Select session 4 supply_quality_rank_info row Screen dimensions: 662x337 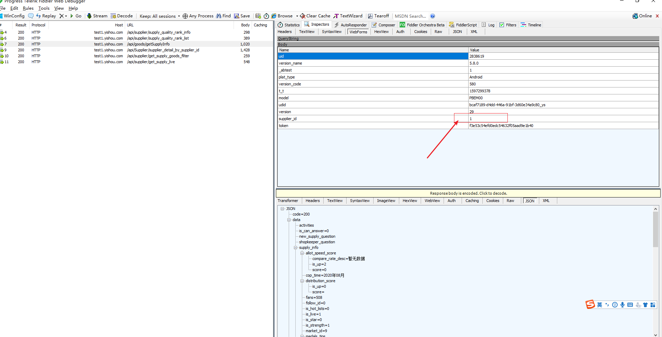tap(137, 32)
